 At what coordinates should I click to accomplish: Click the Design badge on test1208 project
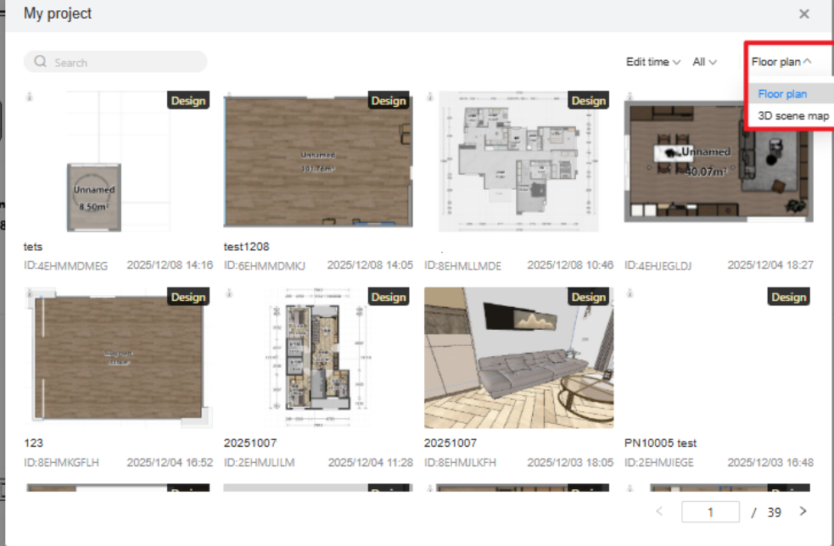tap(389, 101)
